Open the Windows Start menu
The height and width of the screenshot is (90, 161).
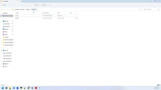point(3,88)
